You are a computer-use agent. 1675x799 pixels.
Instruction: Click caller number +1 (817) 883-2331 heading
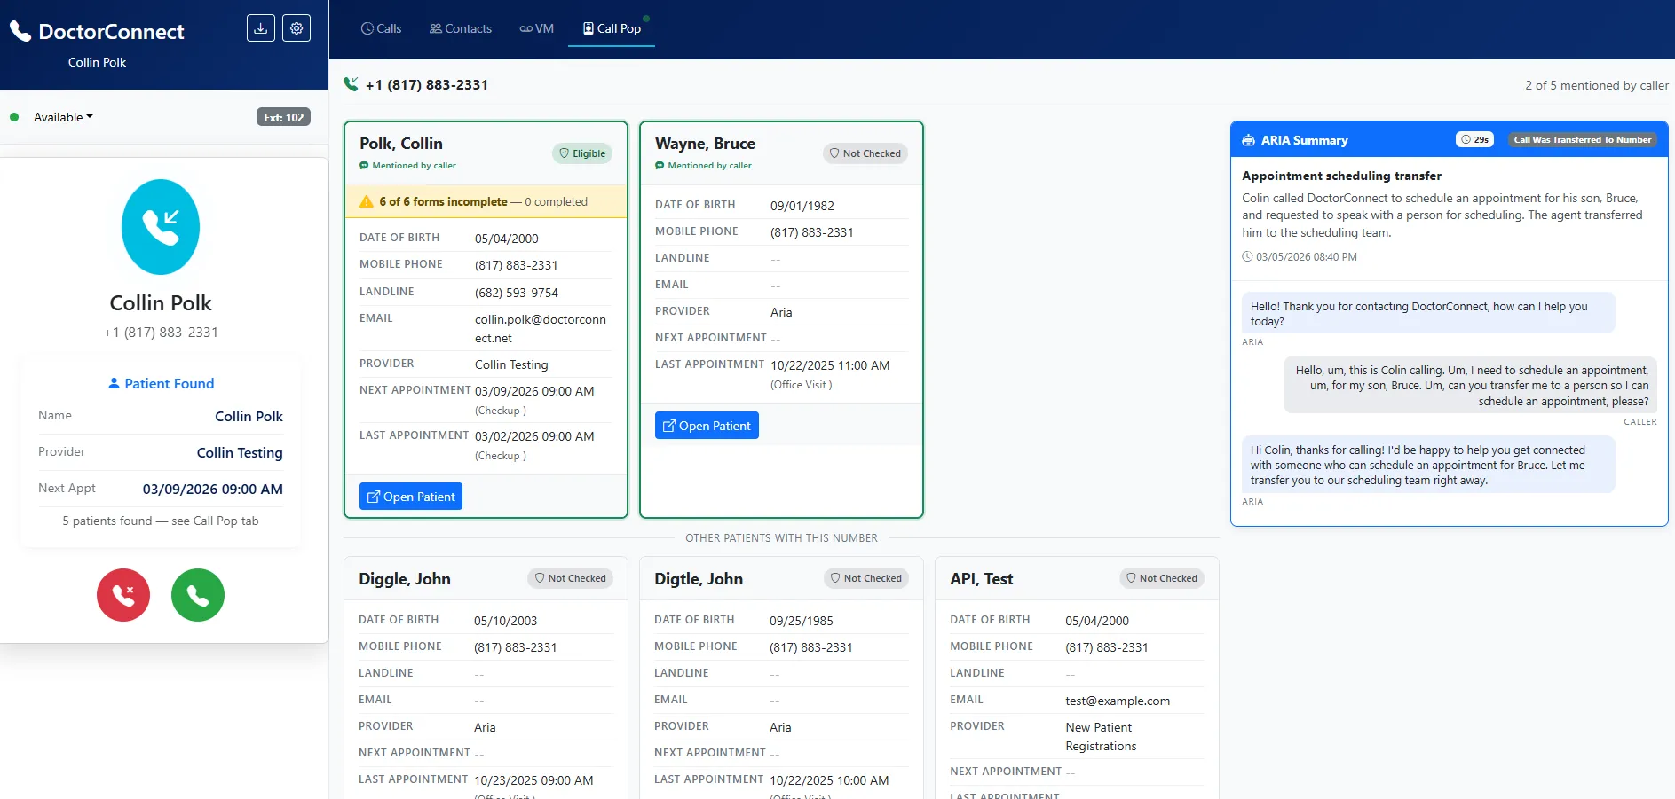point(427,84)
